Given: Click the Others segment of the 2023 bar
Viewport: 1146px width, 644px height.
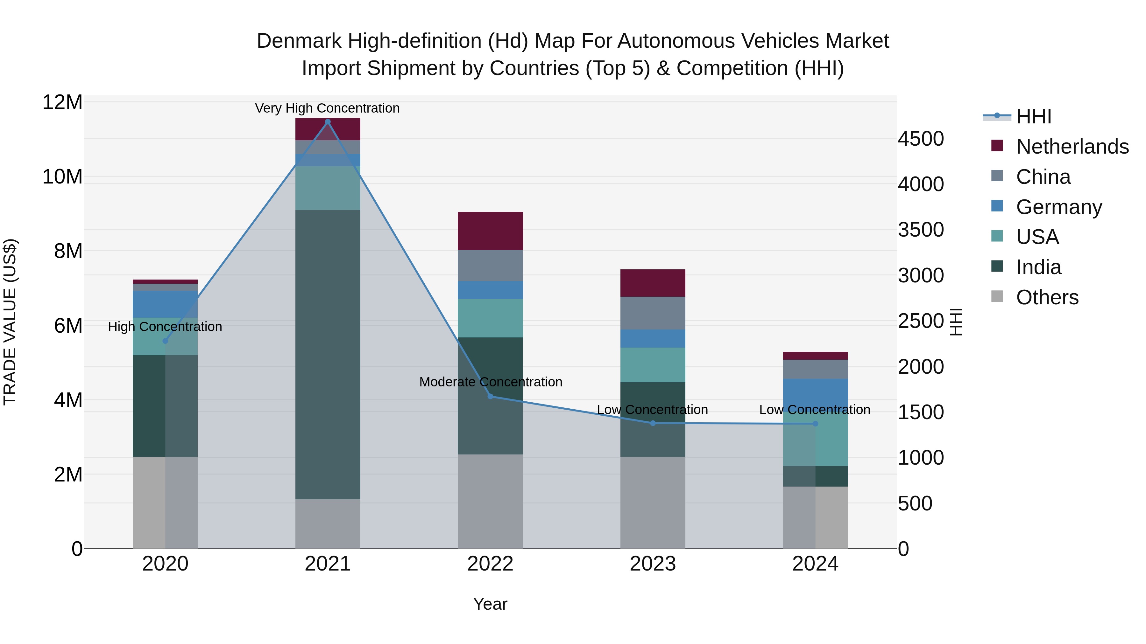Looking at the screenshot, I should [x=653, y=503].
